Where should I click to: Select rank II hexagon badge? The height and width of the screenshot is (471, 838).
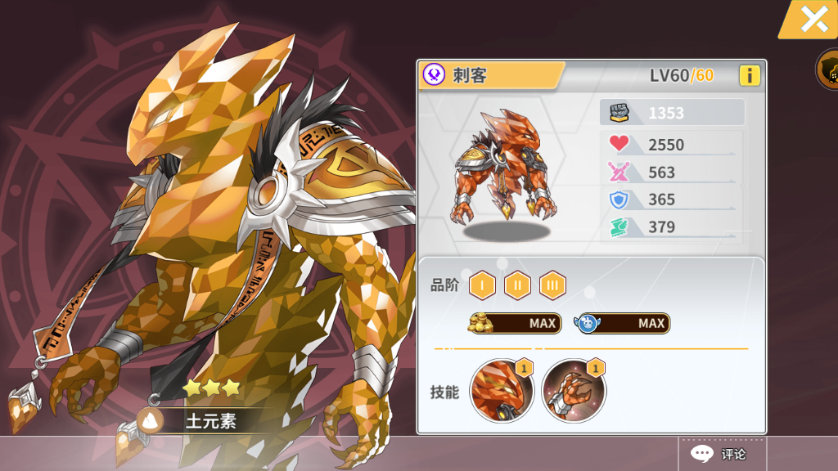[517, 285]
